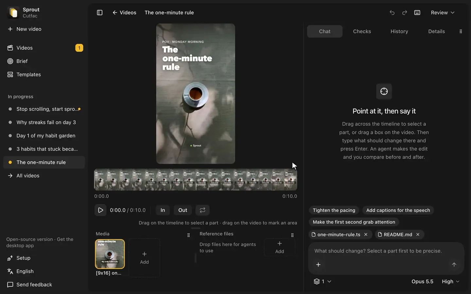Image resolution: width=471 pixels, height=294 pixels.
Task: Choose the Tighten the pacing suggestion
Action: pos(334,210)
